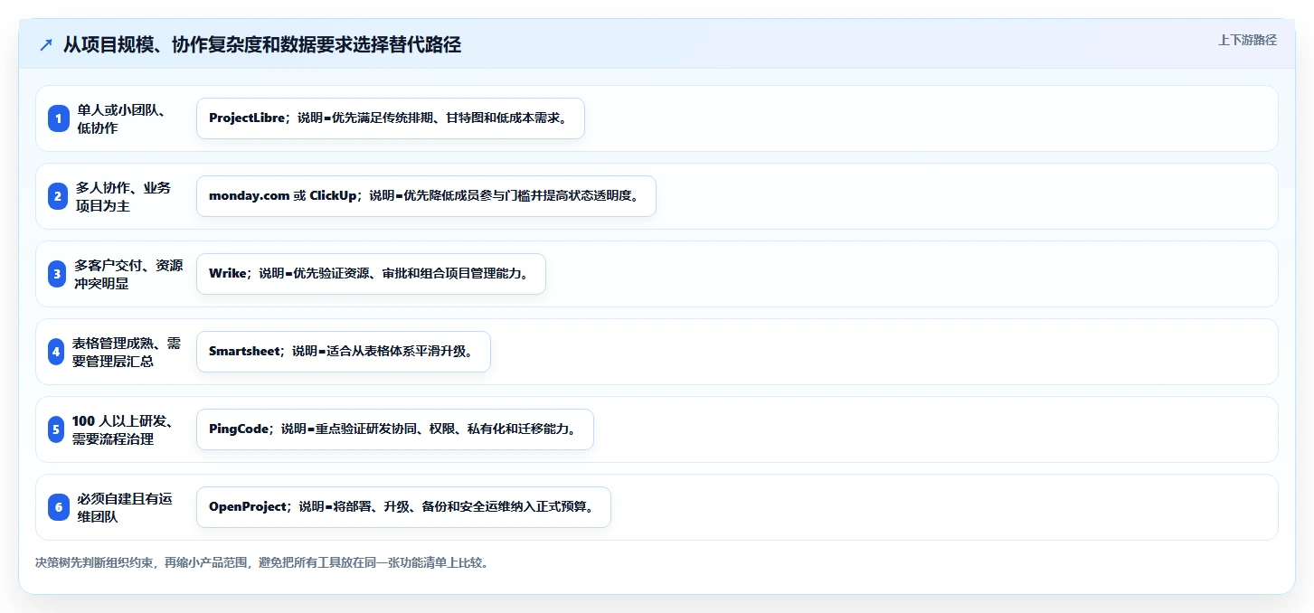Click the 上下游路径 label in header

[x=1247, y=40]
